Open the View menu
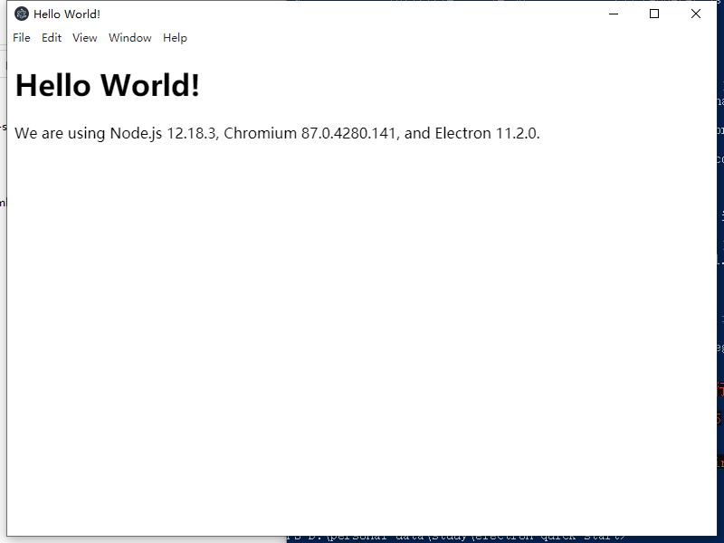This screenshot has height=543, width=724. point(84,38)
